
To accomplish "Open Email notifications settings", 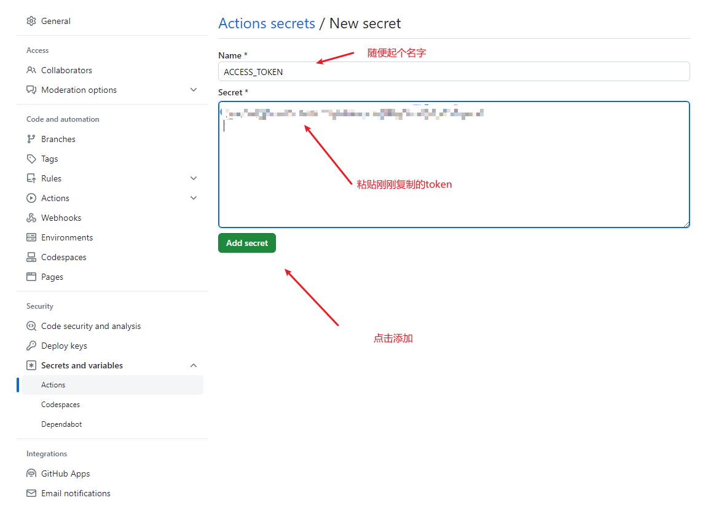I will click(x=76, y=493).
